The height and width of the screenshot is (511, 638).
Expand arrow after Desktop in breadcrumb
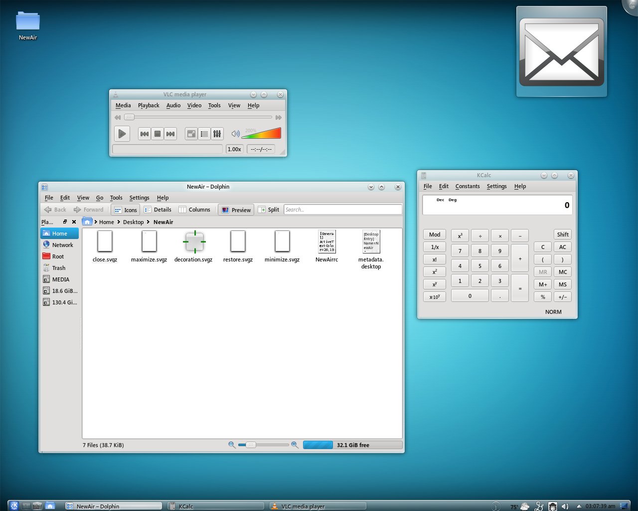149,222
